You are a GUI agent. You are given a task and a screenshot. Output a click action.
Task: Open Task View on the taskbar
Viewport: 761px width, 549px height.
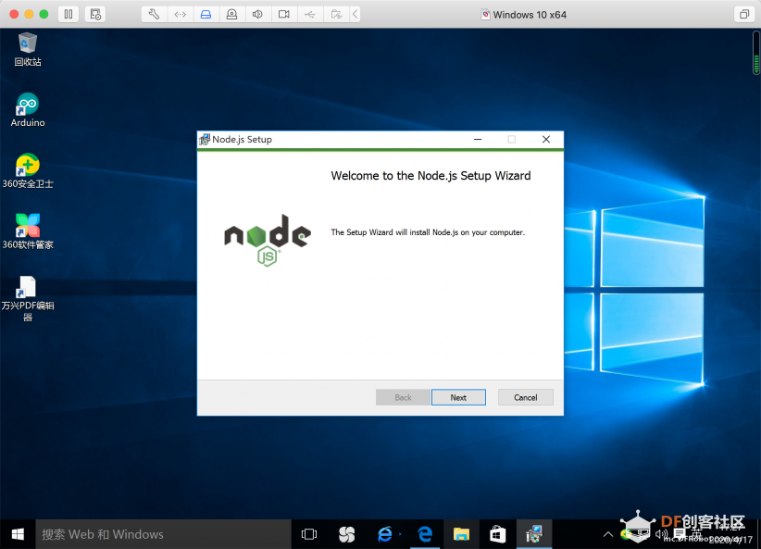(x=309, y=534)
